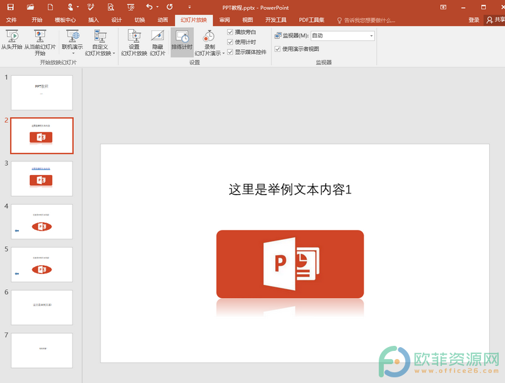Click the ribbon display options icon
Image resolution: width=505 pixels, height=383 pixels.
click(x=444, y=7)
